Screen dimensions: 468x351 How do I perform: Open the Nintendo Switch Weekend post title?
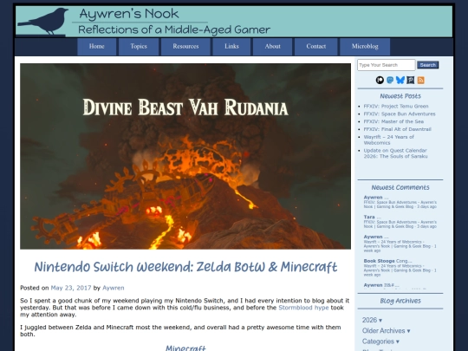point(185,267)
